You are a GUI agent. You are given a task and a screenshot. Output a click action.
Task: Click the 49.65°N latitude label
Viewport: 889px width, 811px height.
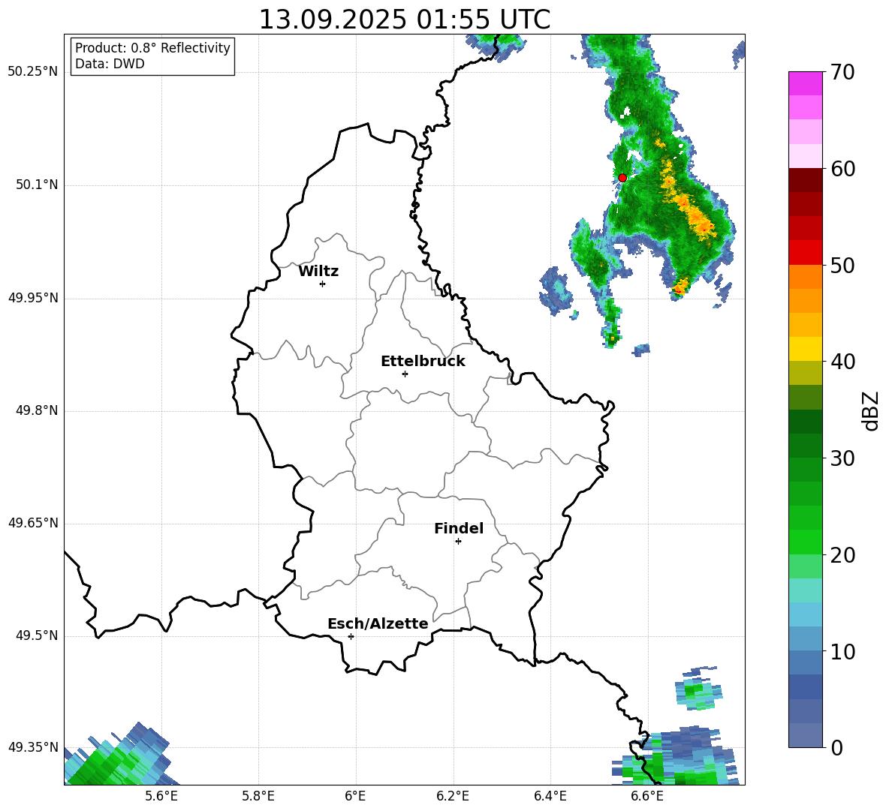pos(33,523)
